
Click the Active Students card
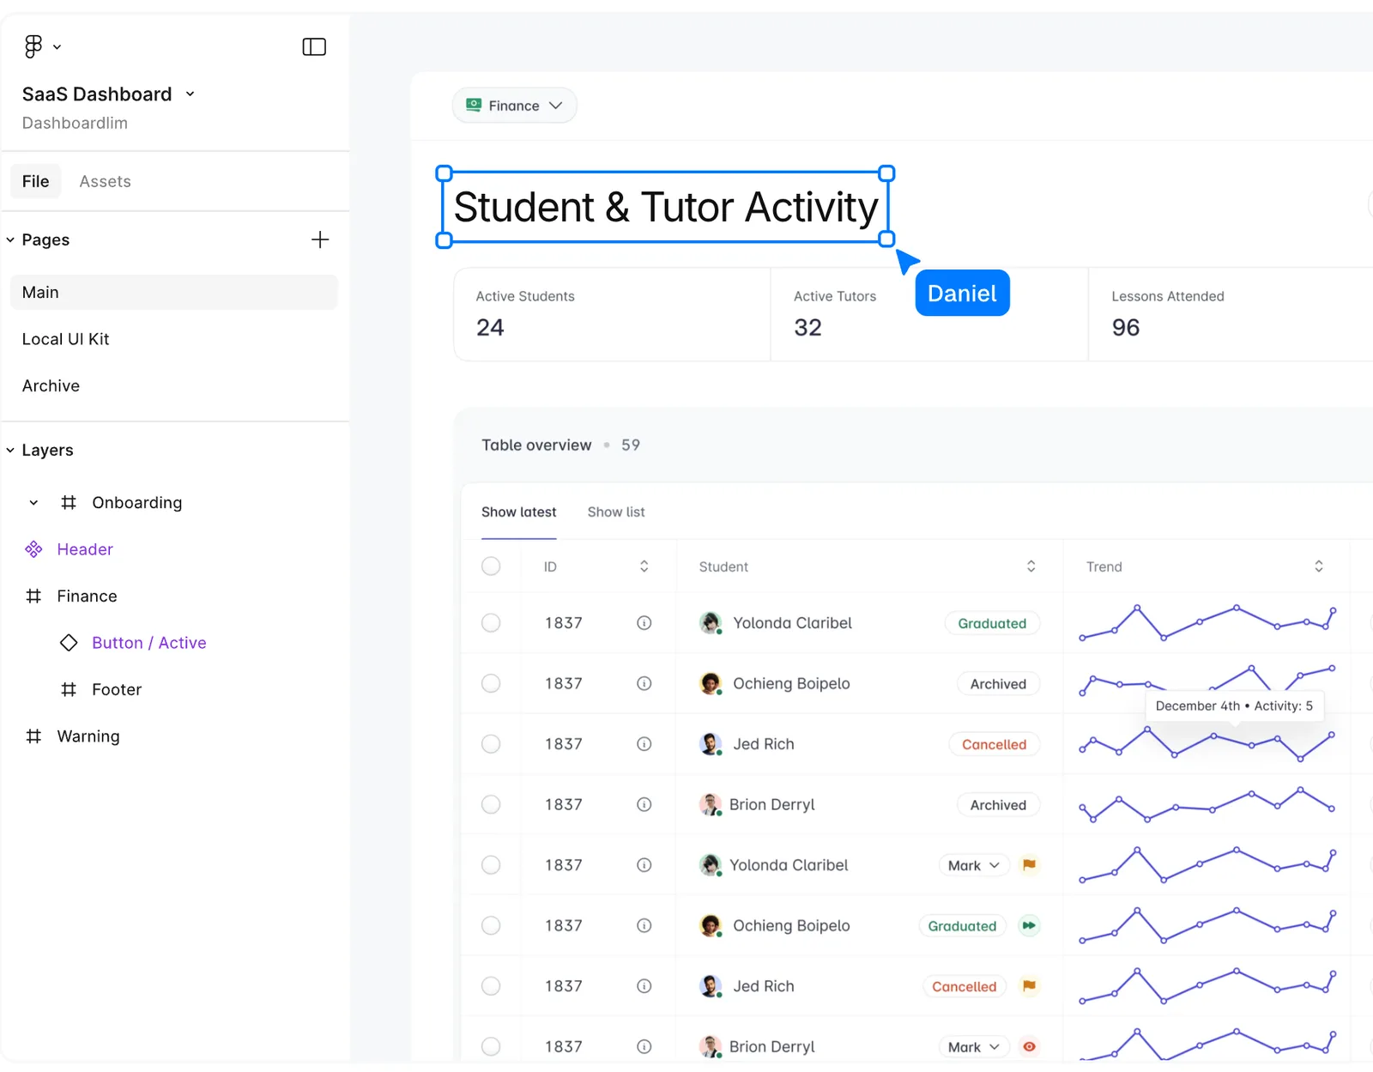pos(612,314)
